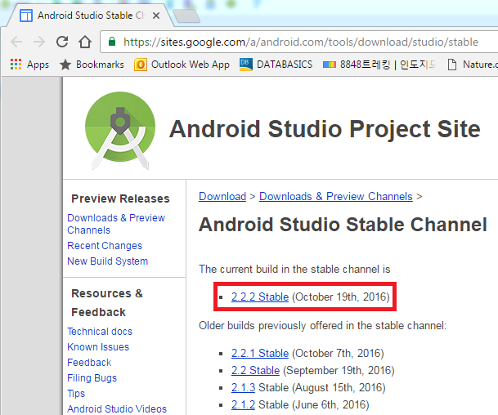Open the Bookmarks star folder
Viewport: 498px width, 415px height.
click(x=92, y=65)
